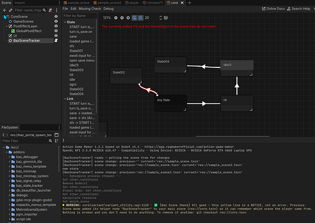Image resolution: width=315 pixels, height=223 pixels.
Task: Expand the MetroidvaniaSystem folder
Action: 9,210
